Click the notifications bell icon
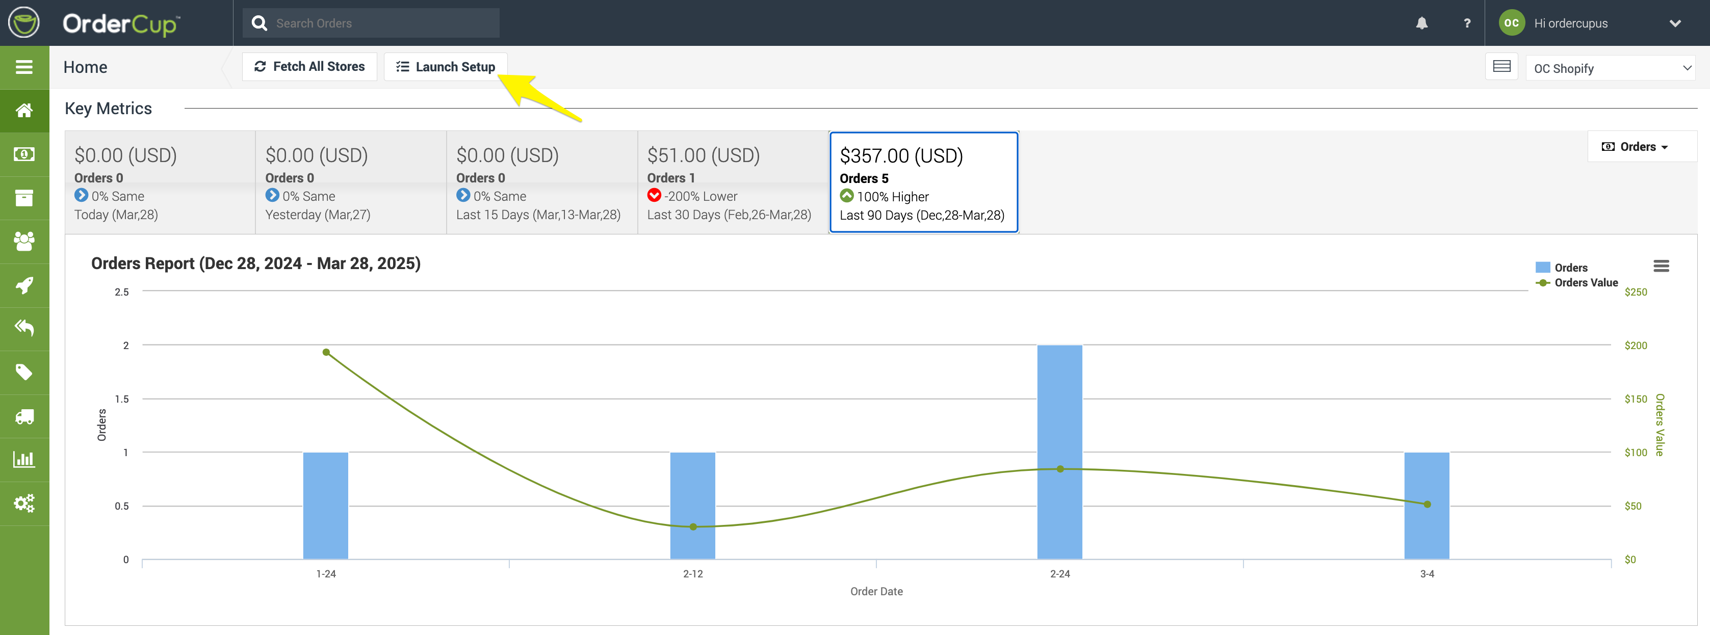The width and height of the screenshot is (1710, 635). 1421,23
